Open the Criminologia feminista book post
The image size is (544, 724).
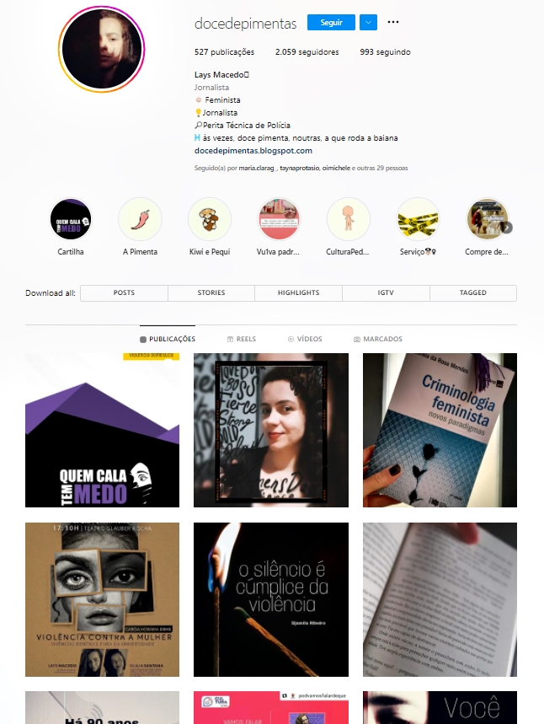tap(440, 431)
